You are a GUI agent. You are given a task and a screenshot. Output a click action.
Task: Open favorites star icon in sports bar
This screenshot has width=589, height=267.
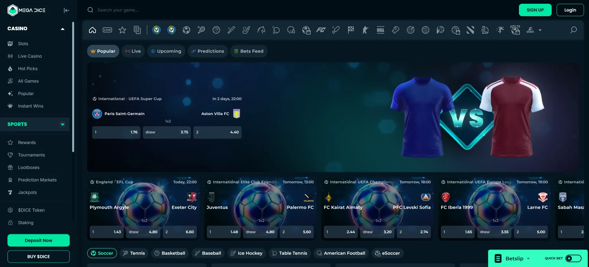tap(122, 30)
